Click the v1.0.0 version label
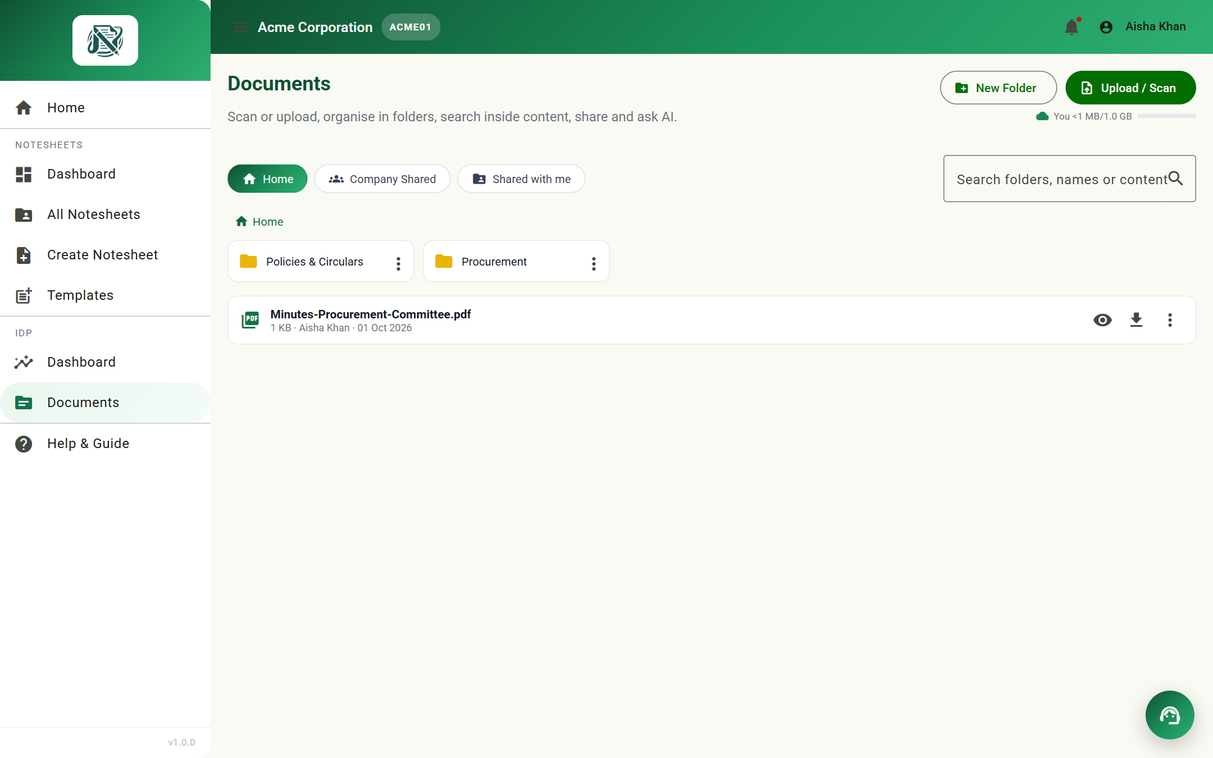The width and height of the screenshot is (1213, 758). point(181,742)
